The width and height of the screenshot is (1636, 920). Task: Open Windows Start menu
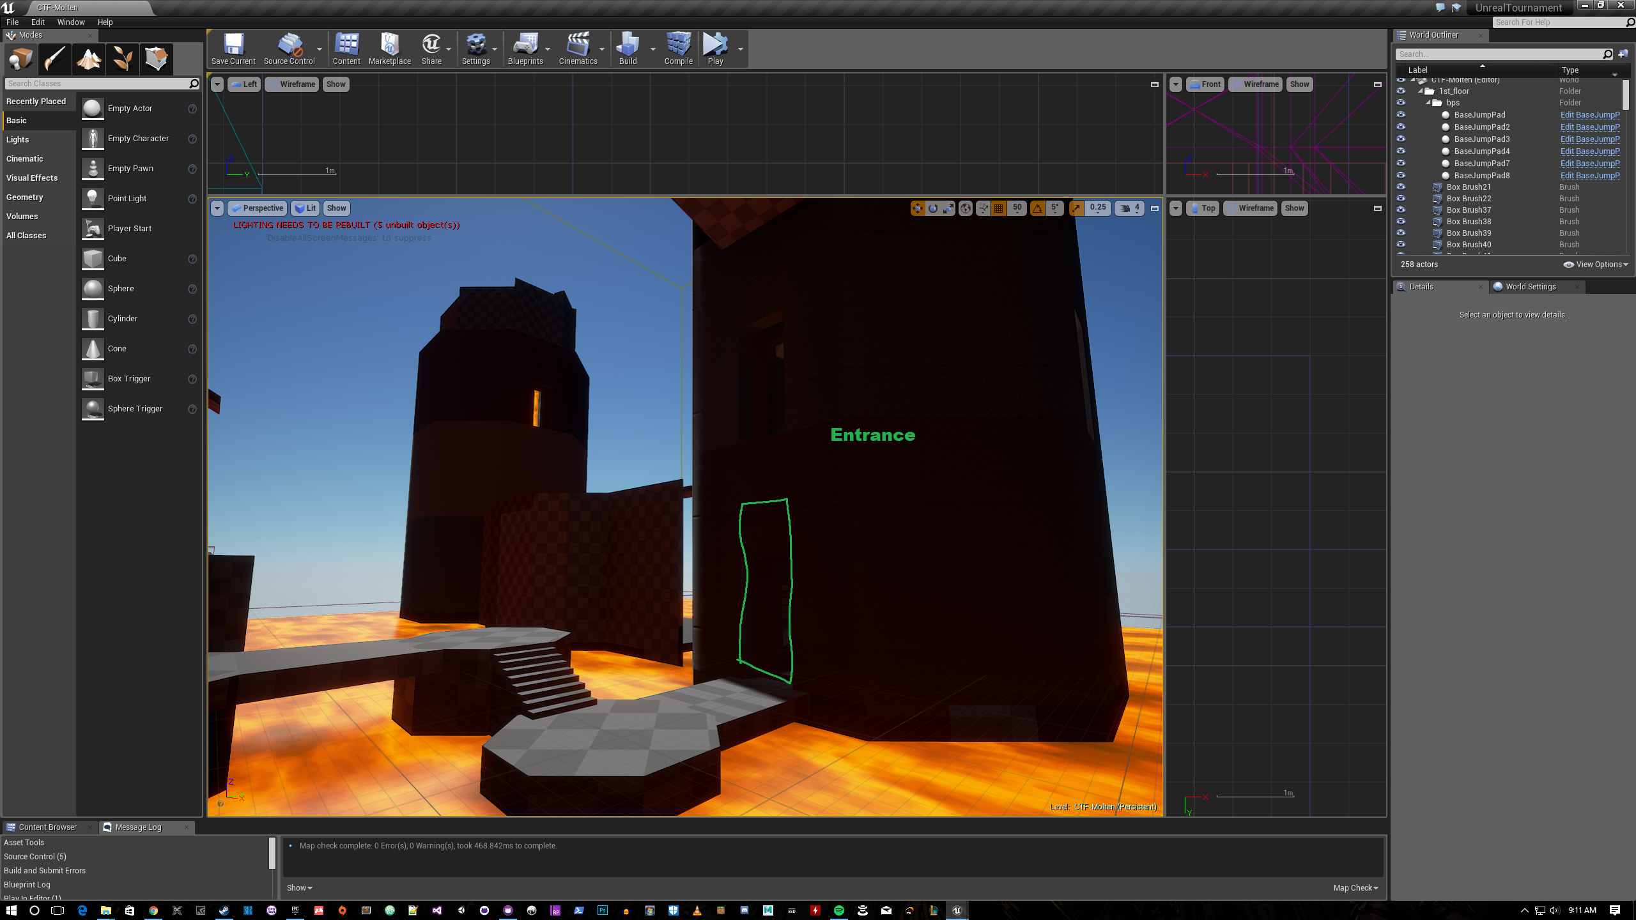pyautogui.click(x=11, y=910)
